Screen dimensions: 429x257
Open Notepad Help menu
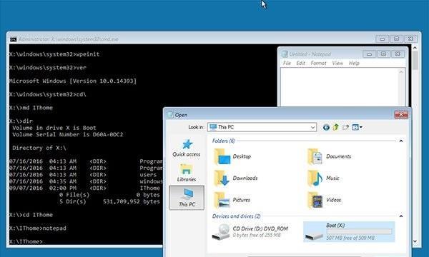[354, 63]
